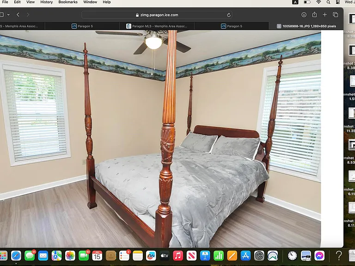Open the Help menu
The image size is (355, 266).
point(107,2)
